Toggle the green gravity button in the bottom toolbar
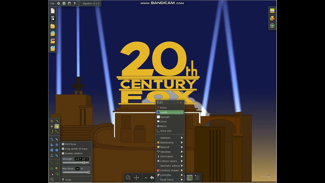325x183 pixels. click(x=190, y=178)
